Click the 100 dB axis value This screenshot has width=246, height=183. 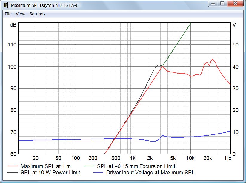12,67
